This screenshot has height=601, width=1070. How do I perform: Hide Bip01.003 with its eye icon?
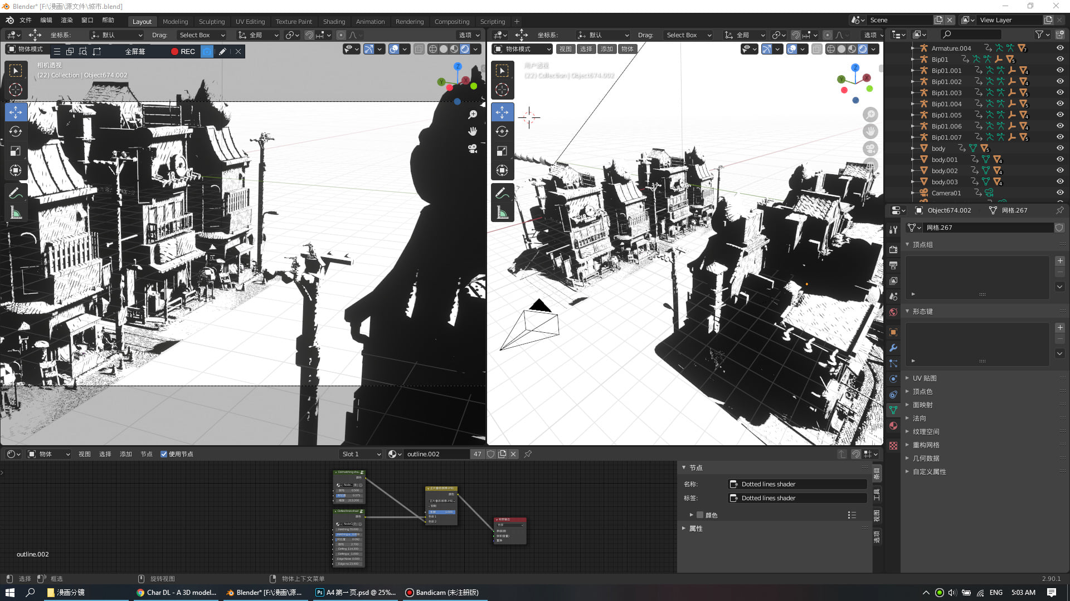tap(1060, 93)
